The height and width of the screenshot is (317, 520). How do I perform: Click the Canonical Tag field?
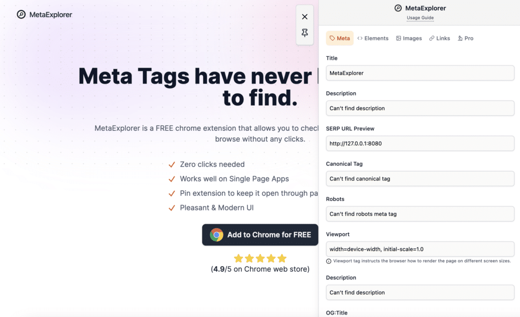[420, 179]
